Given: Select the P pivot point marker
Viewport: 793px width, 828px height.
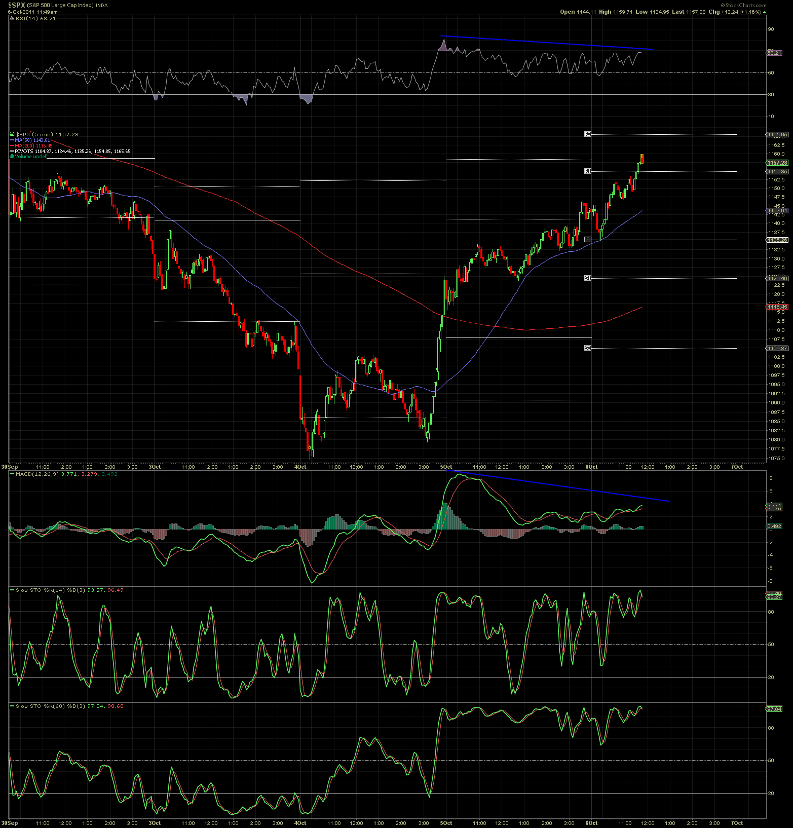Looking at the screenshot, I should pyautogui.click(x=587, y=239).
